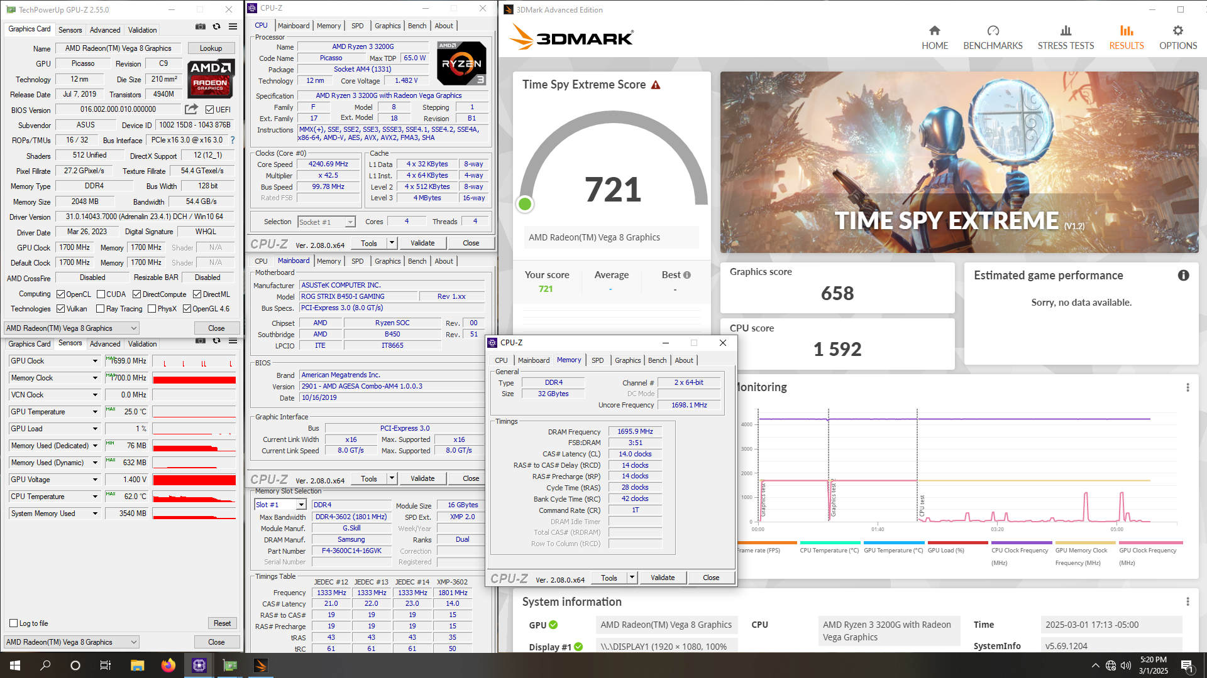Click CPU Temperature legend color bar
Viewport: 1207px width, 678px height.
tap(830, 543)
